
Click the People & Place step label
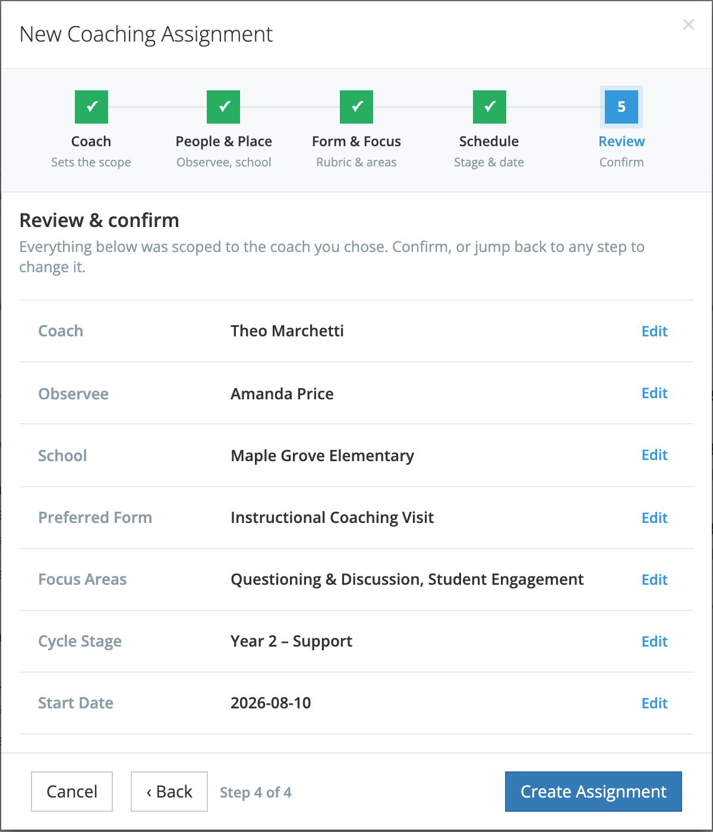click(224, 141)
